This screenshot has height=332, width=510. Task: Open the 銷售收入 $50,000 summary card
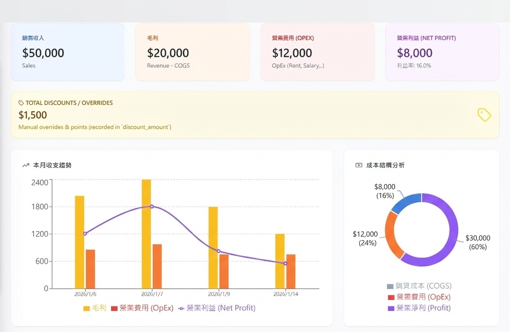pos(68,52)
